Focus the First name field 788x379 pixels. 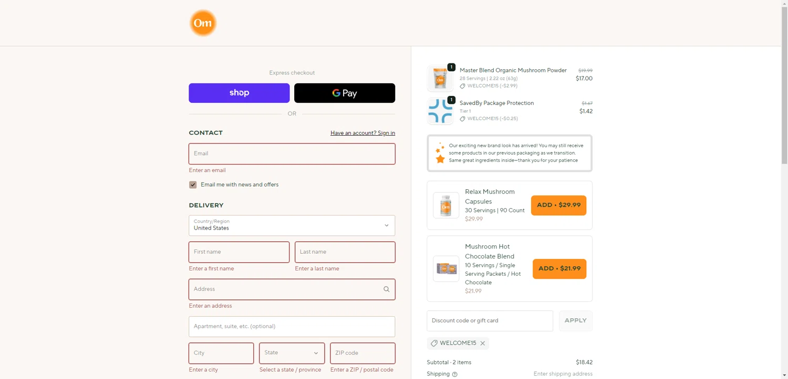[239, 252]
